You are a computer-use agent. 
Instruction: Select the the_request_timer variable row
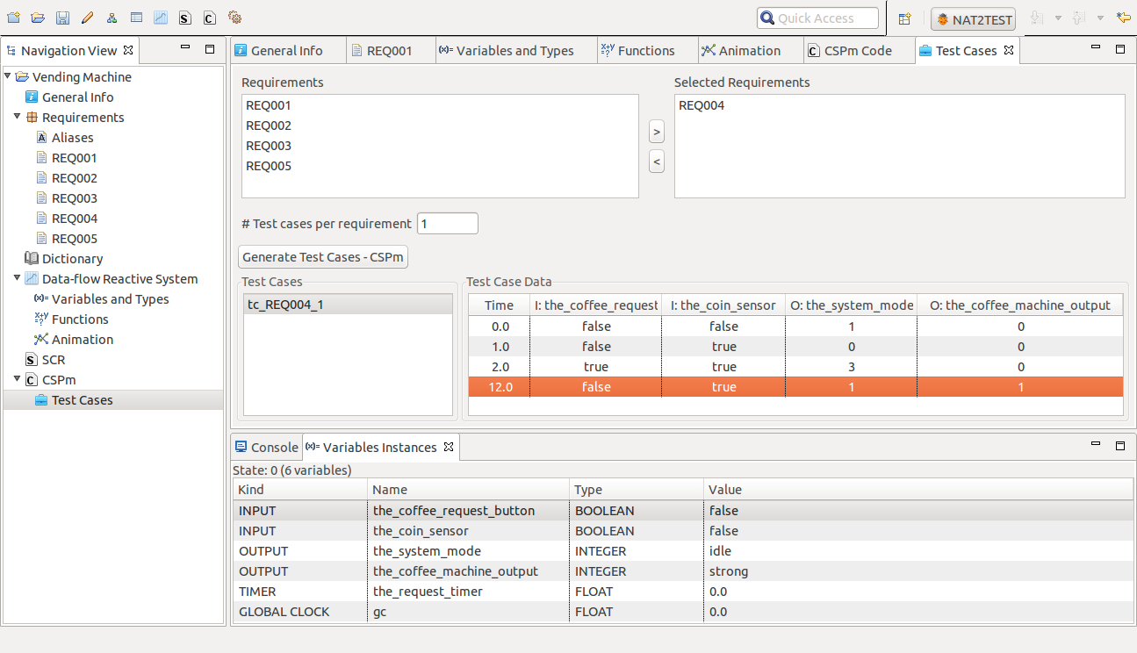tap(683, 592)
